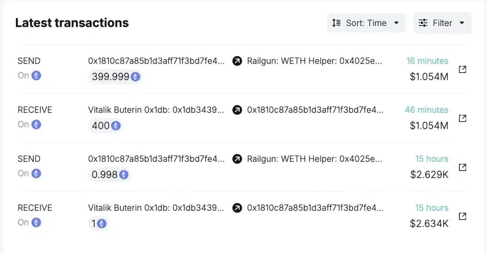This screenshot has height=254, width=487.
Task: Click the sort order icon beside Sort
Action: (336, 23)
